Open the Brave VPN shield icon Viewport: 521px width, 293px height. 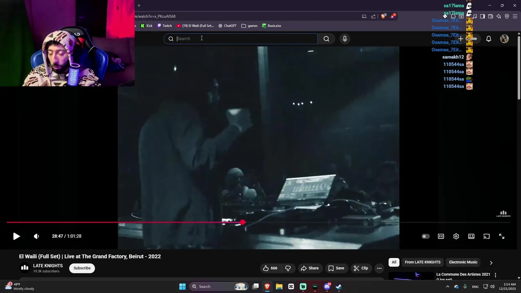(507, 16)
